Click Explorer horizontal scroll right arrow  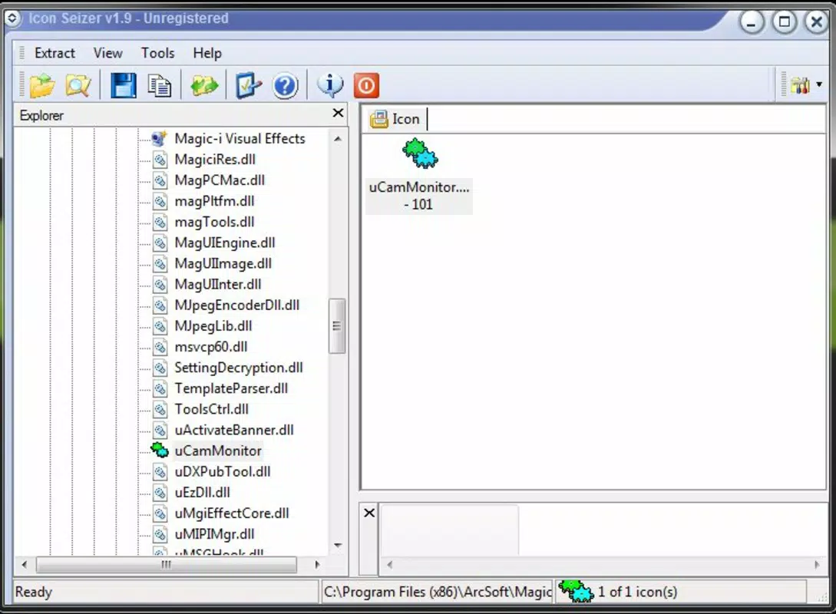pos(317,564)
